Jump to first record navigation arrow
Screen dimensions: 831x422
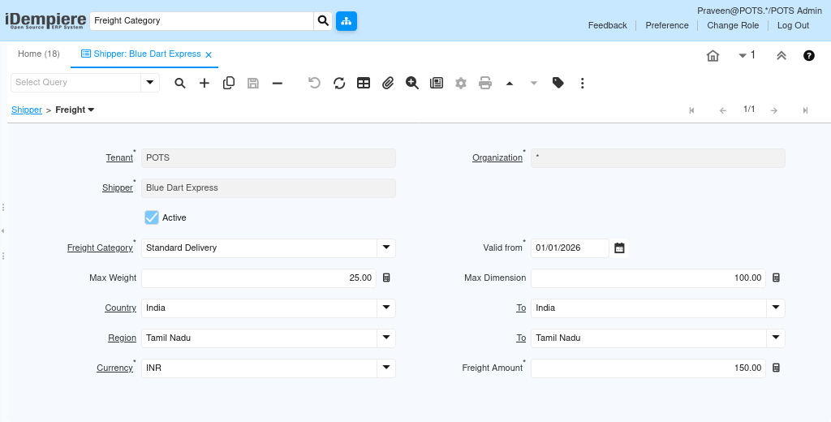691,110
